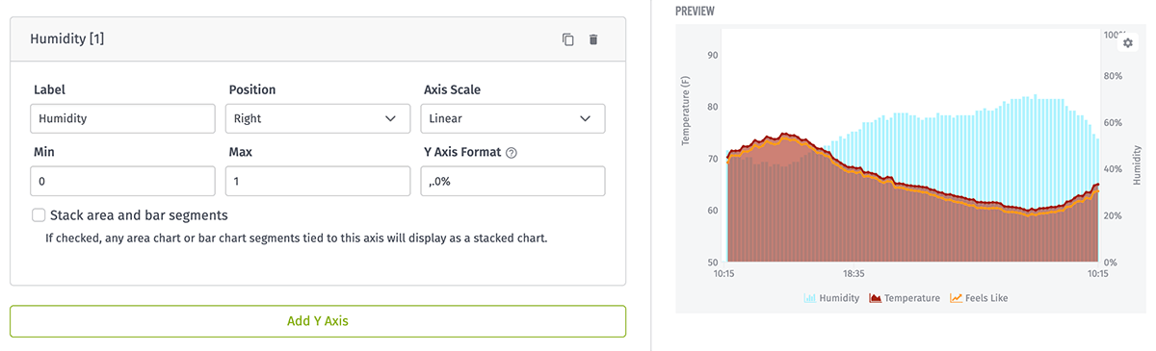Screen dimensions: 1156x351
Task: Open the Position dropdown showing Right
Action: (x=317, y=118)
